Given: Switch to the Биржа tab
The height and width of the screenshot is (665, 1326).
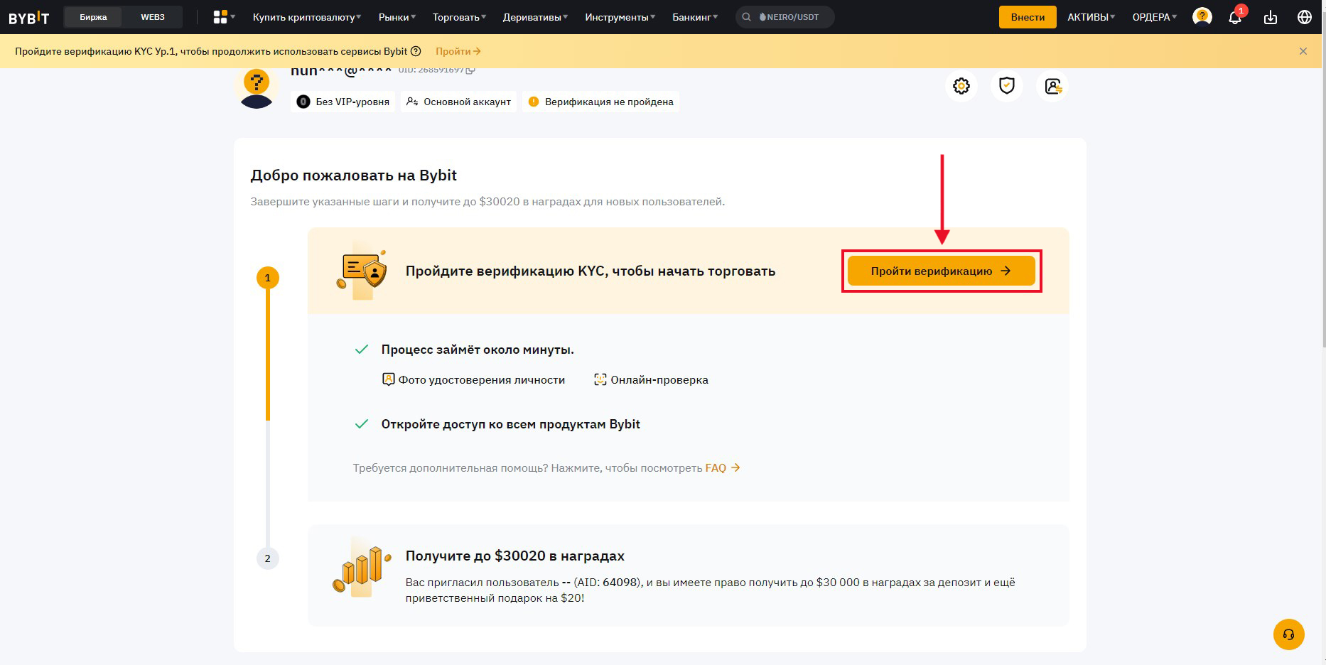Looking at the screenshot, I should (93, 17).
